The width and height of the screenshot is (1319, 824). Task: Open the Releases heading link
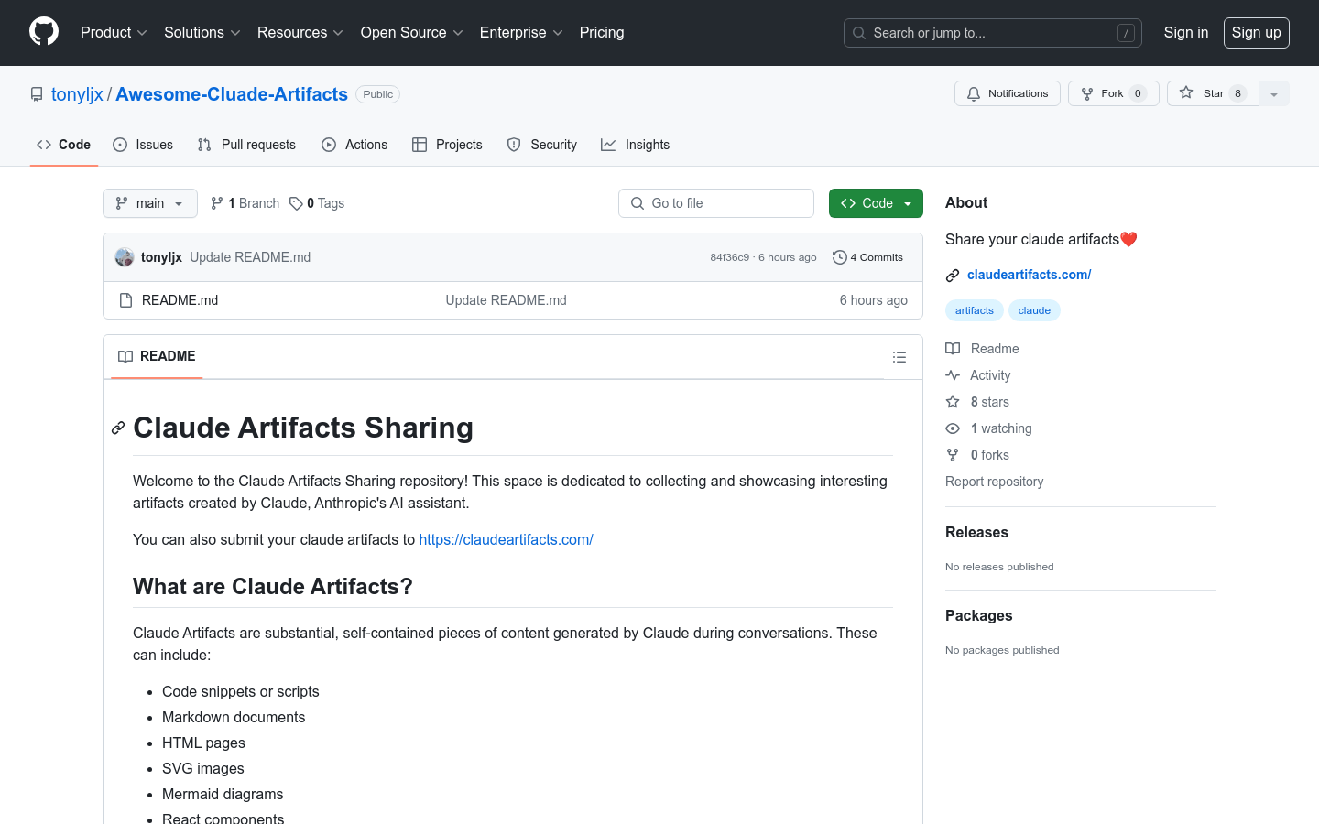point(976,532)
